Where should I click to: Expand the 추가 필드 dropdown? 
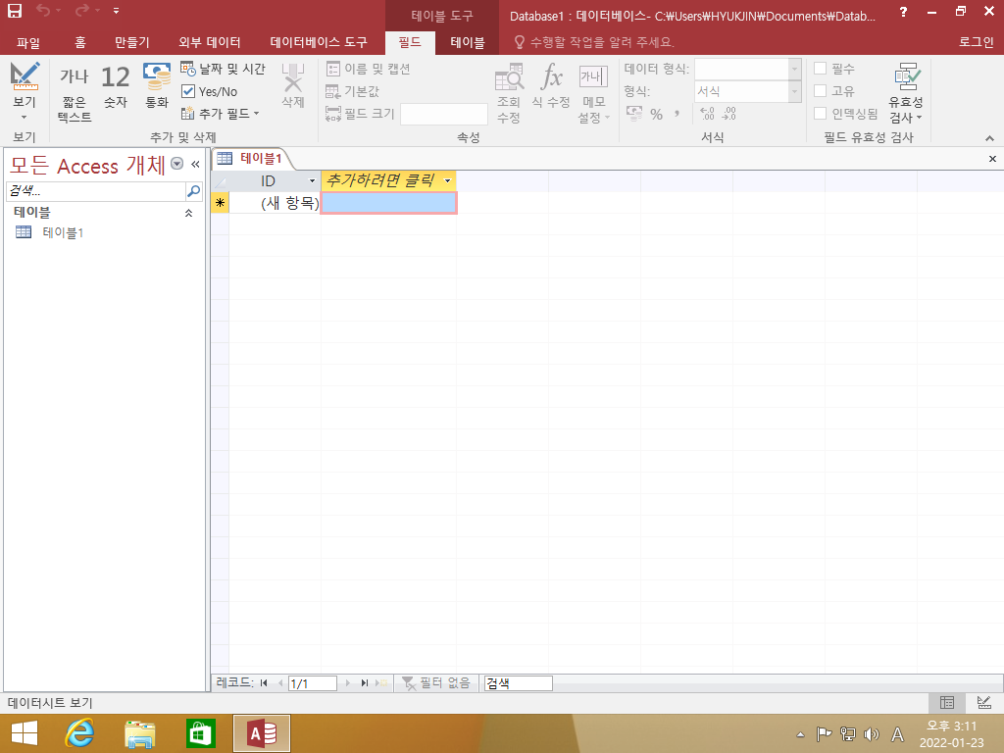click(x=221, y=114)
